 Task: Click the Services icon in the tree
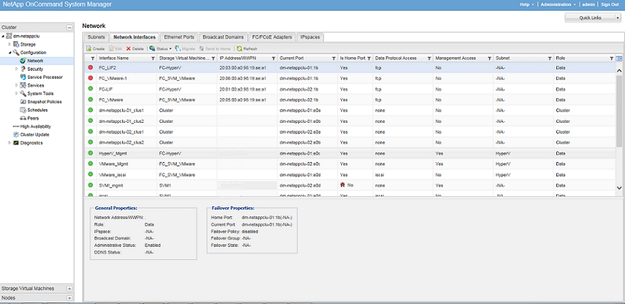pyautogui.click(x=23, y=85)
